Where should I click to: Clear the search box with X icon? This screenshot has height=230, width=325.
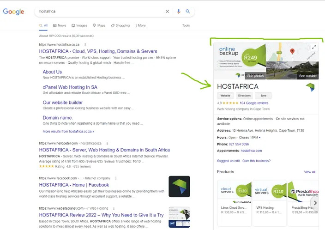click(167, 12)
